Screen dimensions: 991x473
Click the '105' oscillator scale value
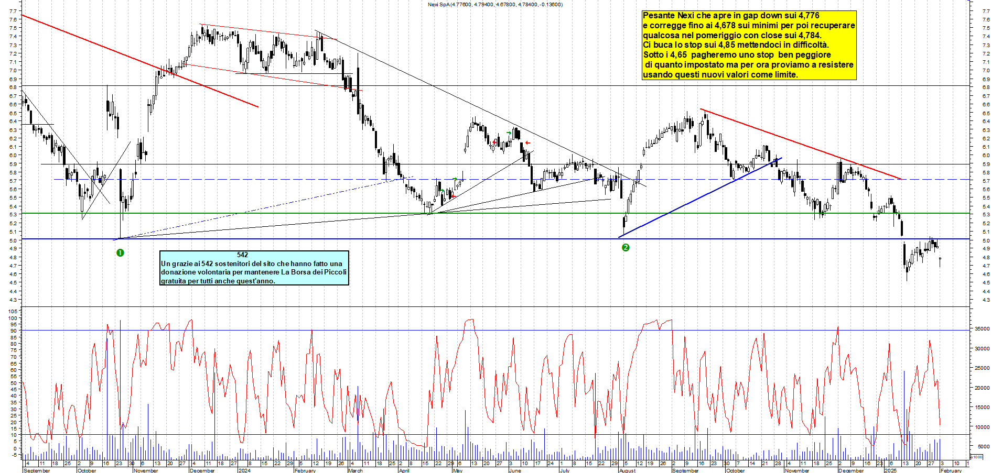pyautogui.click(x=13, y=311)
